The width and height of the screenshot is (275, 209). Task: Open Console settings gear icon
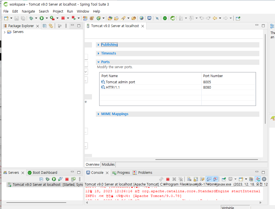[x=264, y=179]
